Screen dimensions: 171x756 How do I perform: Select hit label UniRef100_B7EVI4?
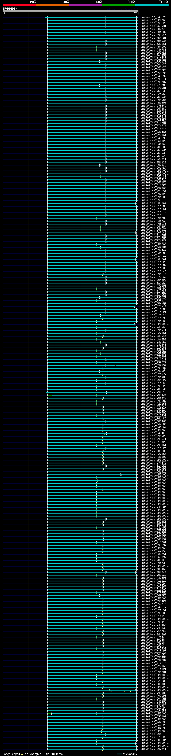[x=153, y=306]
